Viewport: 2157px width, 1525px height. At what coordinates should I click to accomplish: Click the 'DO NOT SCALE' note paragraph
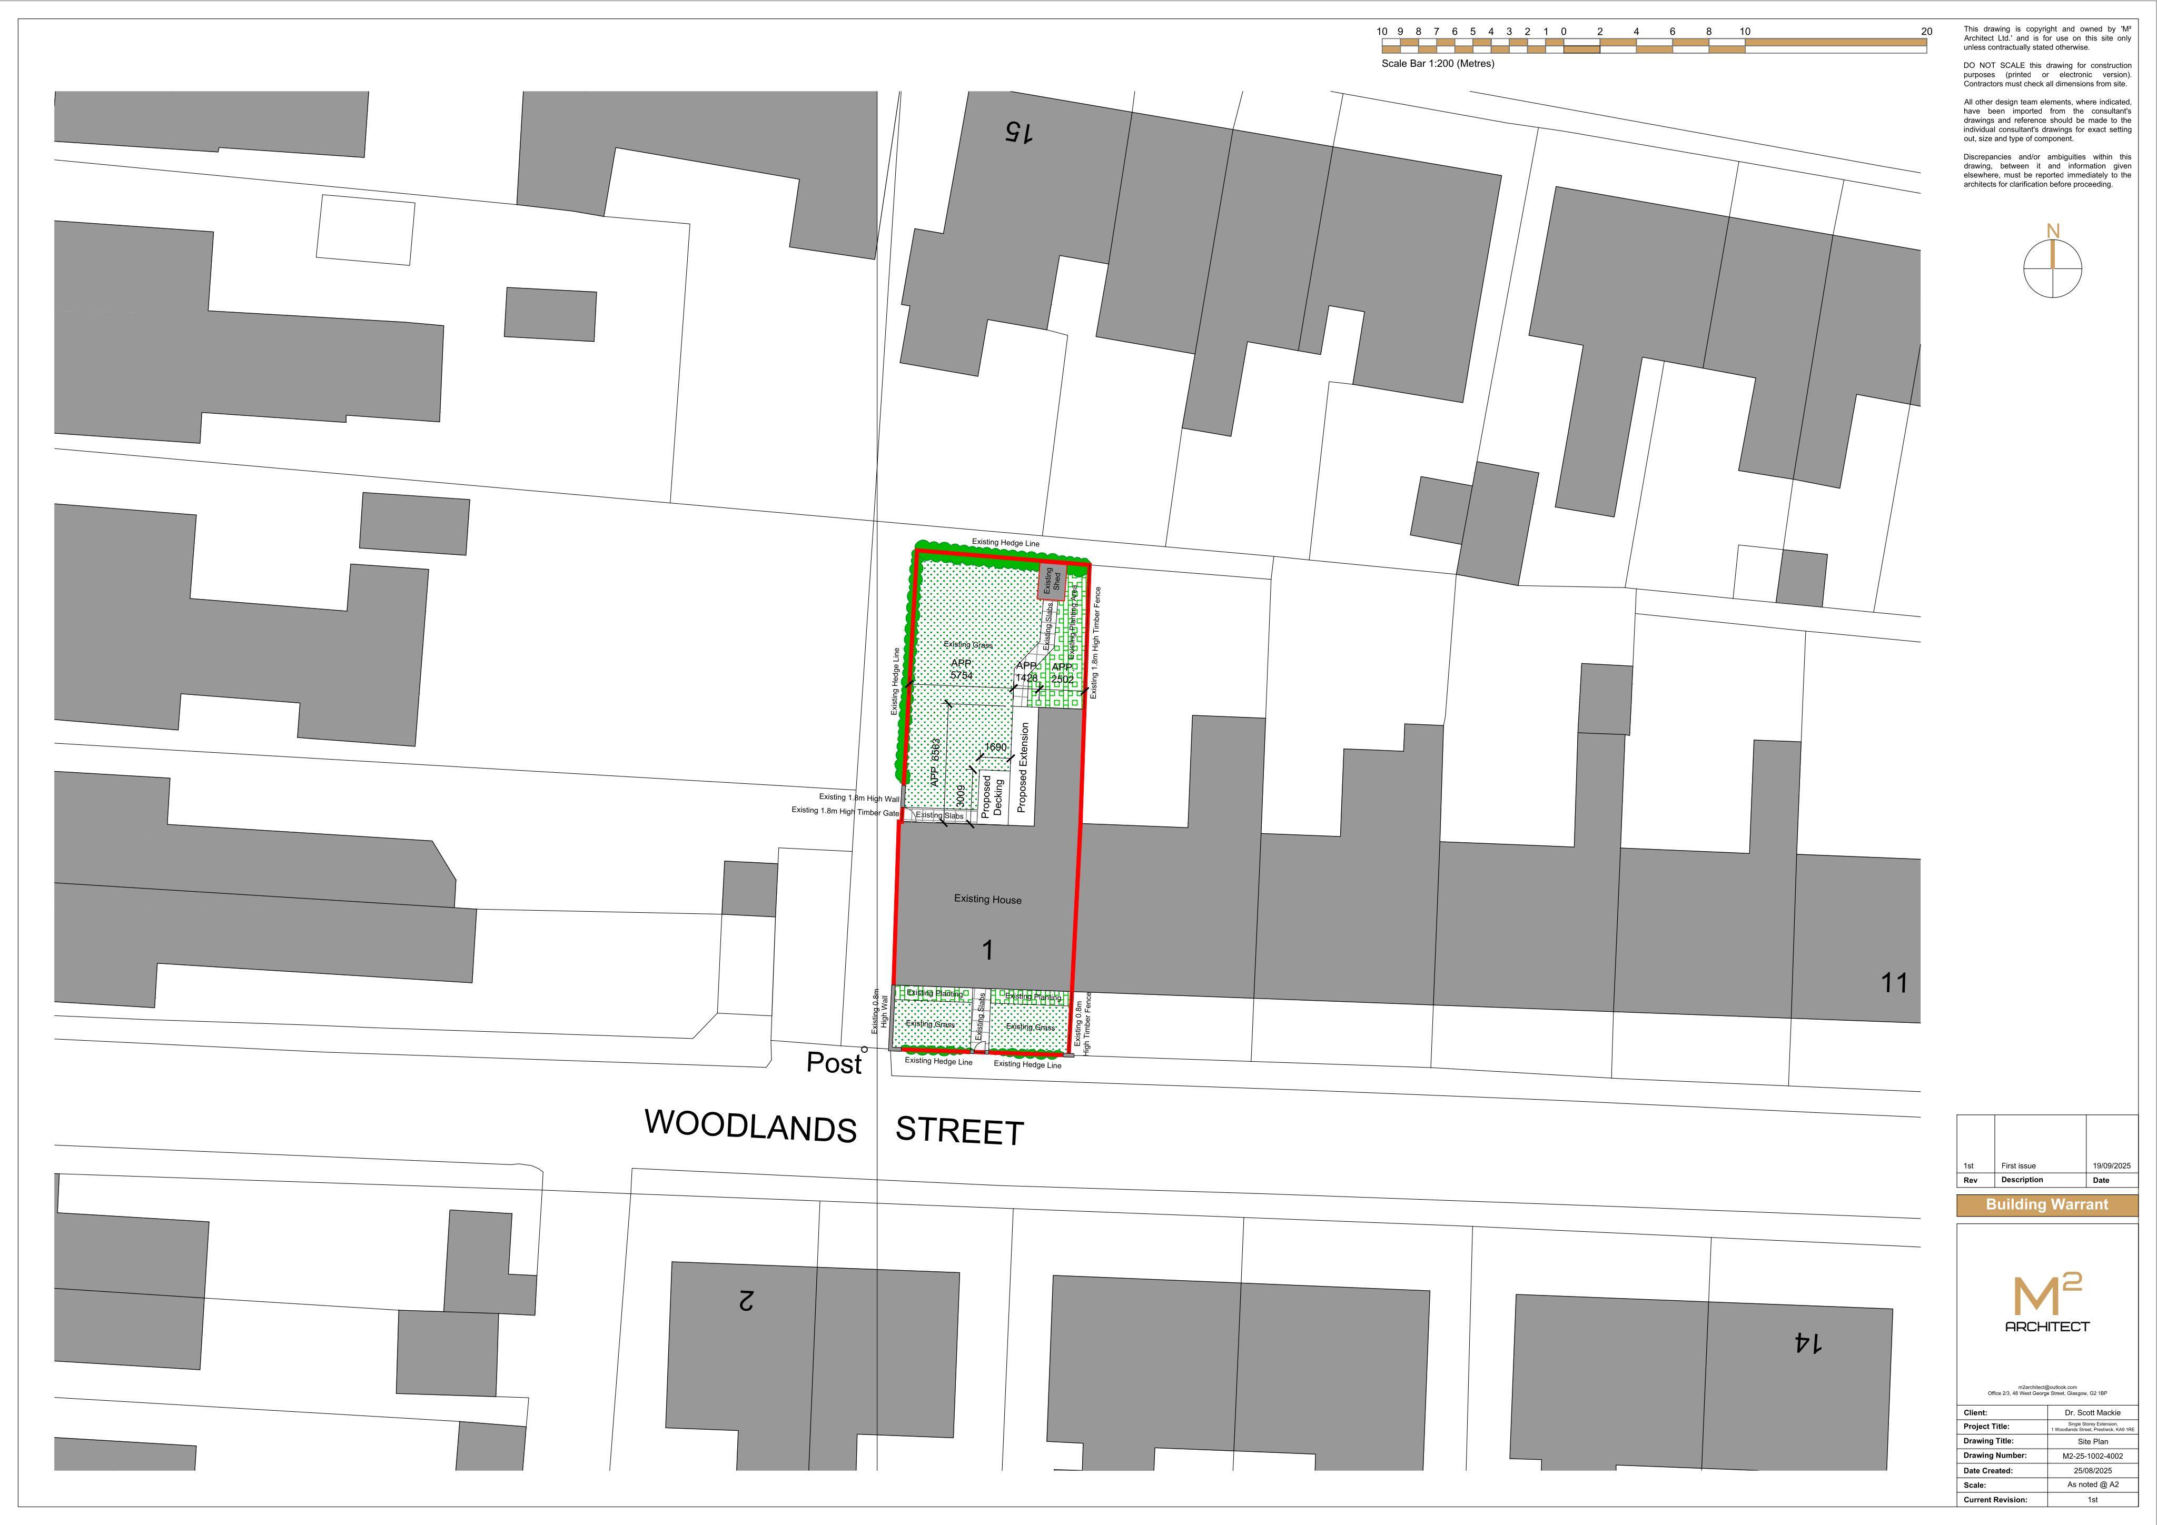coord(2047,74)
